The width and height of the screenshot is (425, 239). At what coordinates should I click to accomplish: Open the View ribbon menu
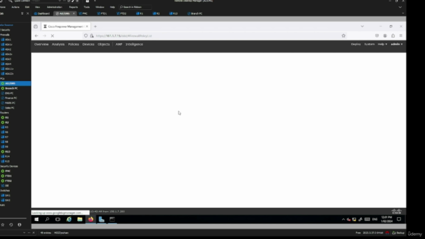[x=37, y=7]
